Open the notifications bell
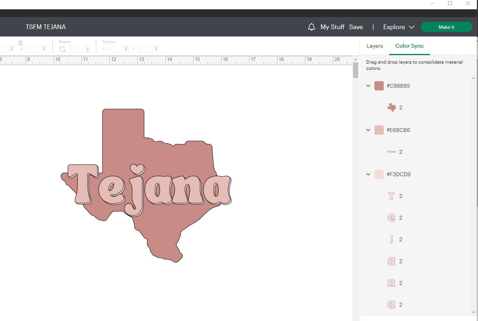 (311, 27)
